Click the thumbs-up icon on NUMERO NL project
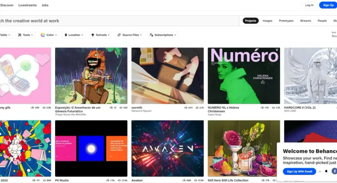Screen dimensions: 337x183 (262, 108)
